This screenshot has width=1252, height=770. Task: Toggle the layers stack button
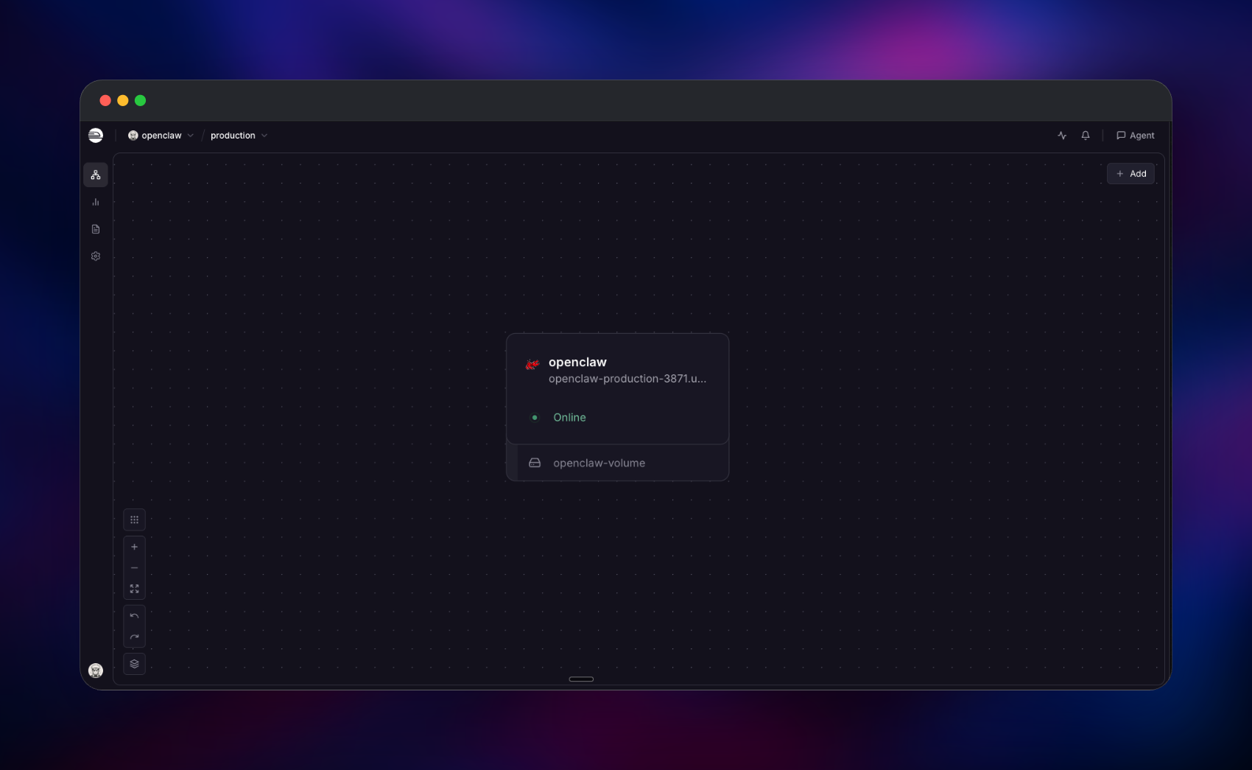[x=134, y=664]
